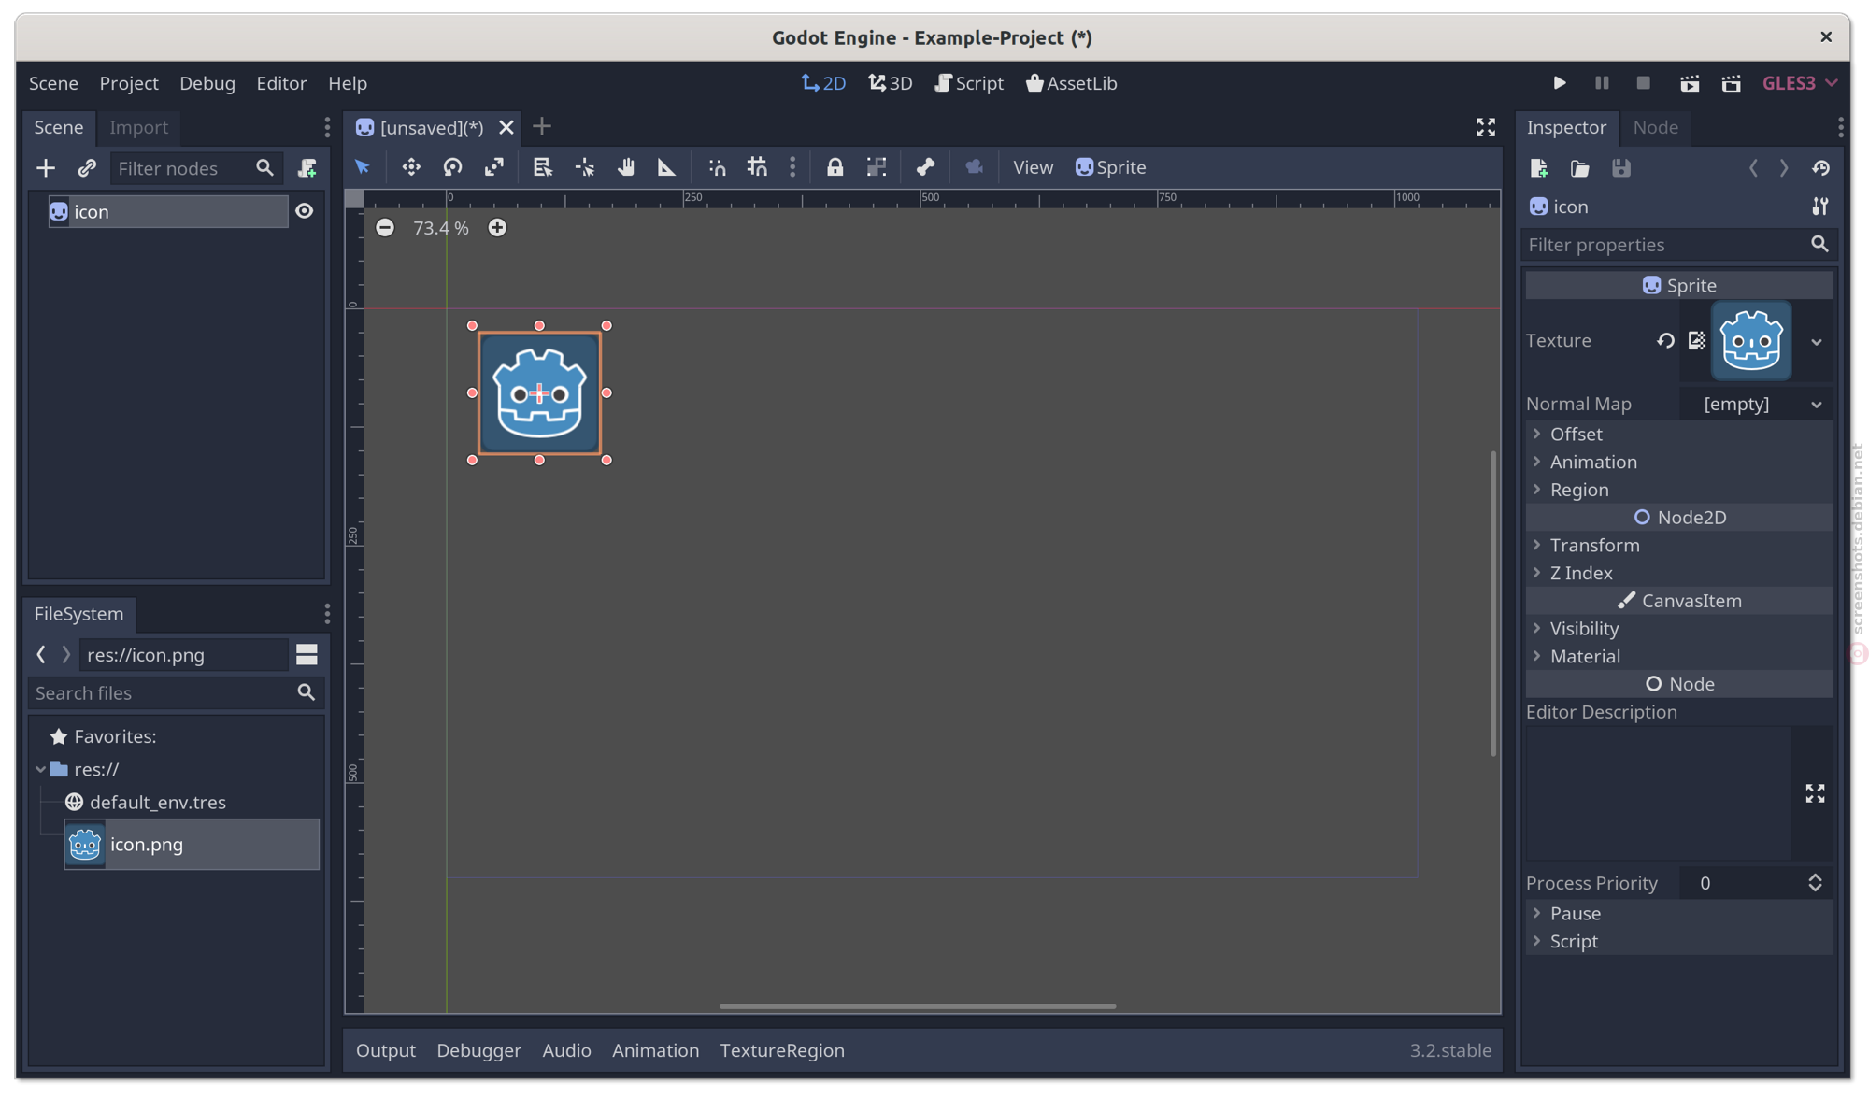
Task: Open the Texture dropdown arrow
Action: [x=1817, y=342]
